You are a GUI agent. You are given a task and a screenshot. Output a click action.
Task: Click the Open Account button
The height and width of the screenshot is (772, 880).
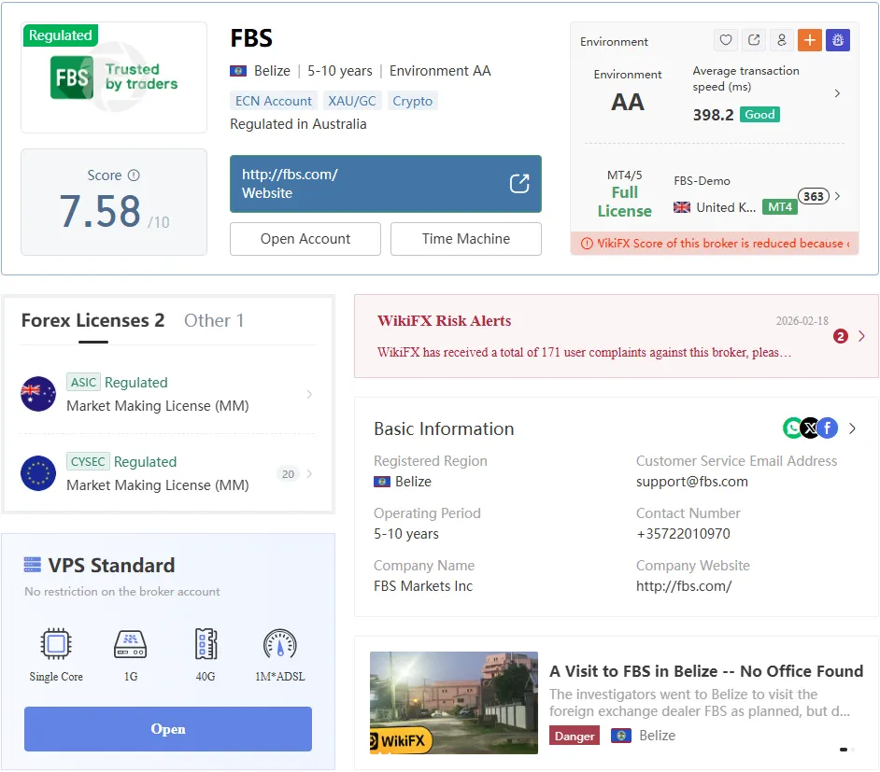point(305,239)
